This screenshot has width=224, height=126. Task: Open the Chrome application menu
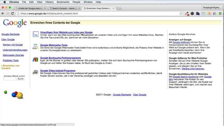[14, 2]
